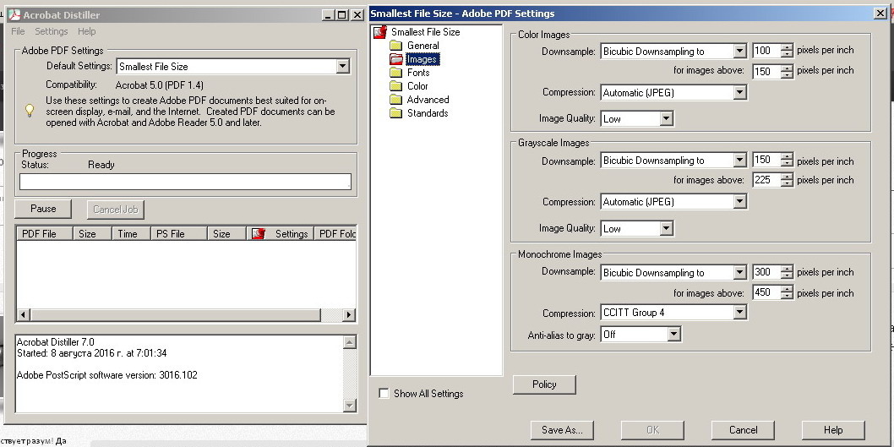Open the Color folder icon in tree
The width and height of the screenshot is (894, 447).
396,86
